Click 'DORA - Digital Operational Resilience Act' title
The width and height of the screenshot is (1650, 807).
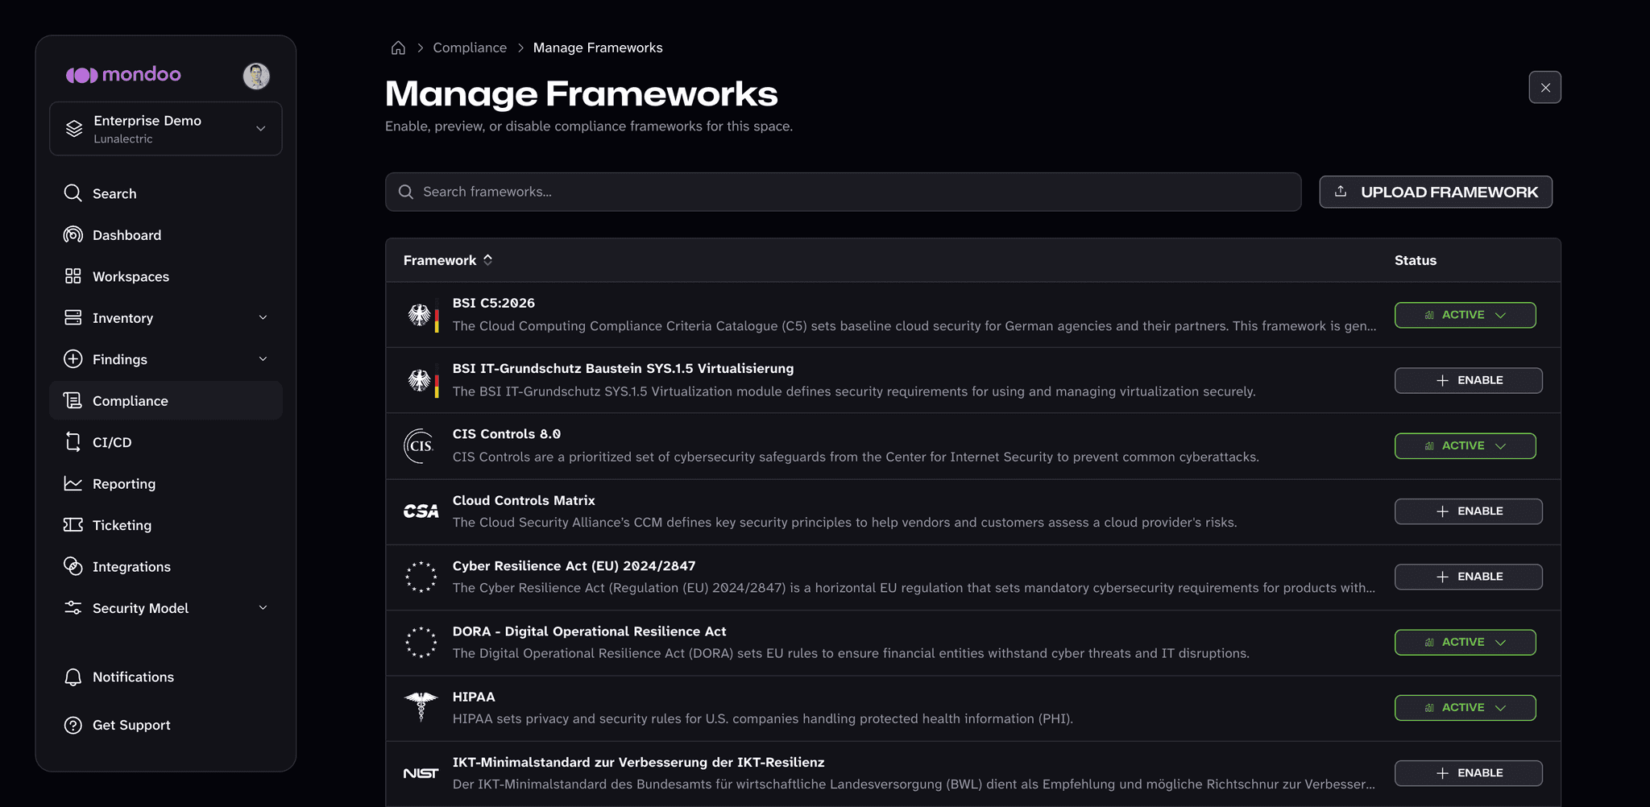click(589, 631)
